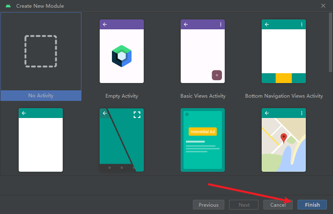Choose the Interstitial Ad template
This screenshot has width=333, height=214.
point(203,140)
